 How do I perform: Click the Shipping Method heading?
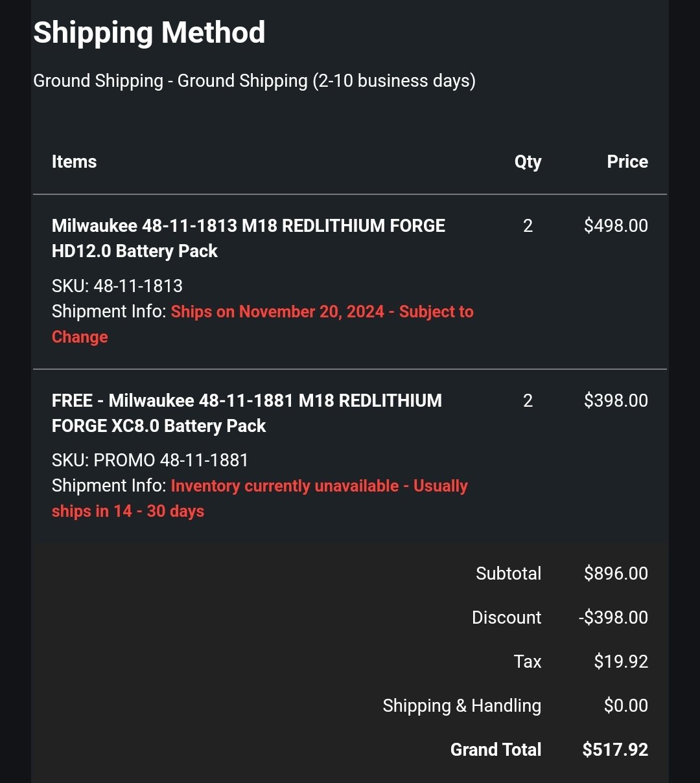point(149,32)
